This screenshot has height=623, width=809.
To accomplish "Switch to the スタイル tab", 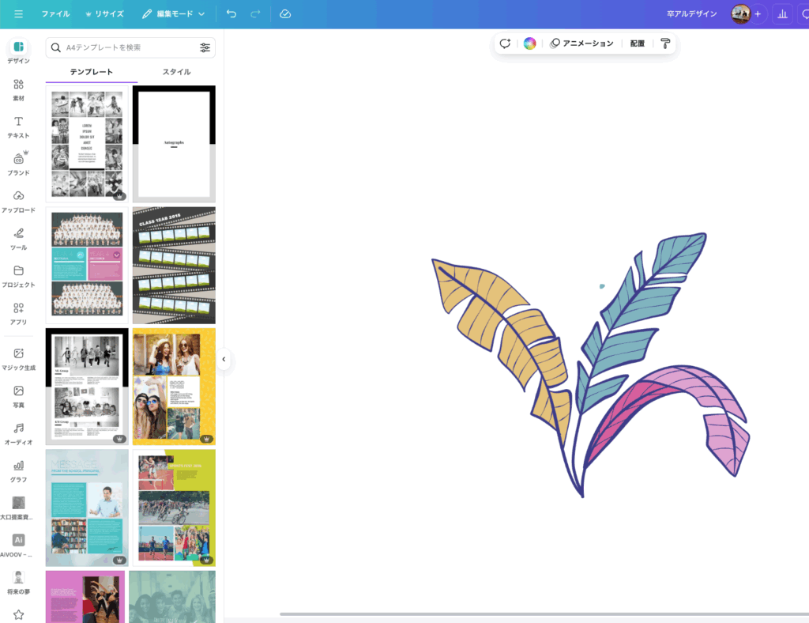I will 176,72.
